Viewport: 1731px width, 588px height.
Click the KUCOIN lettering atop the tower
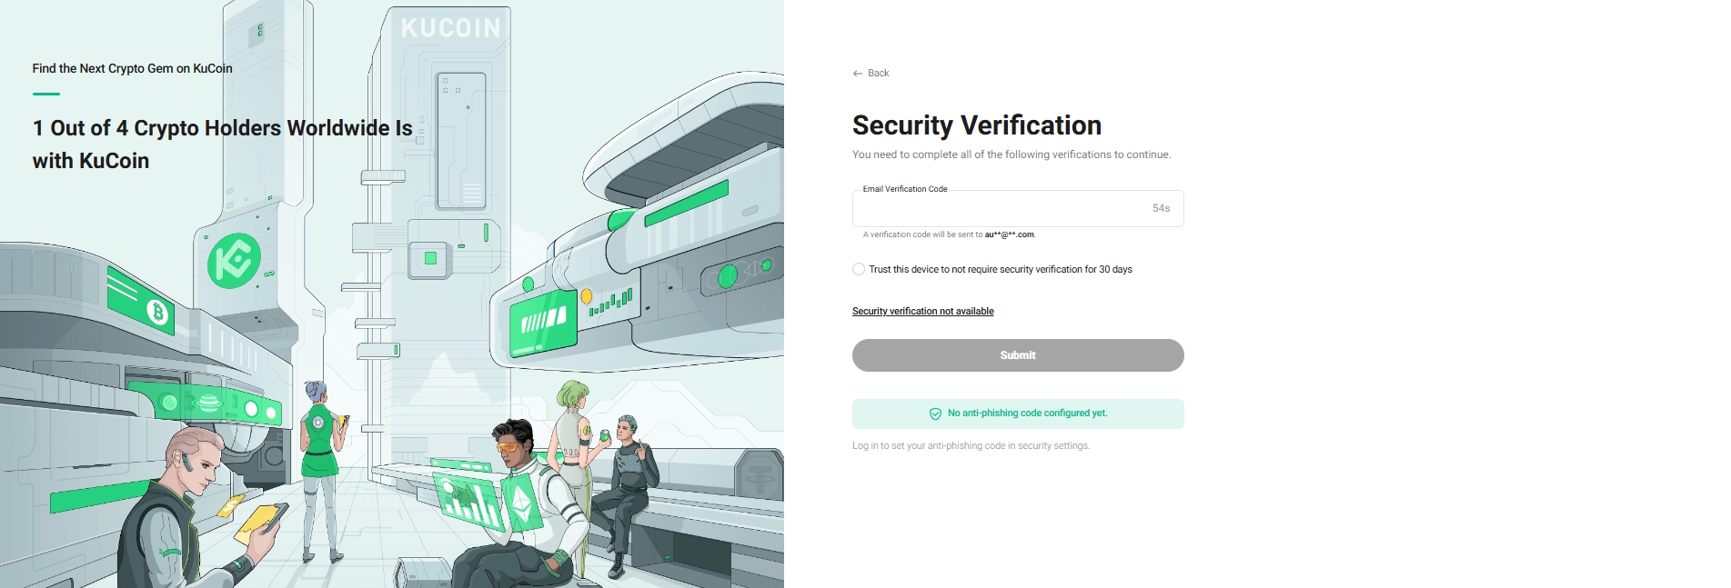[451, 29]
